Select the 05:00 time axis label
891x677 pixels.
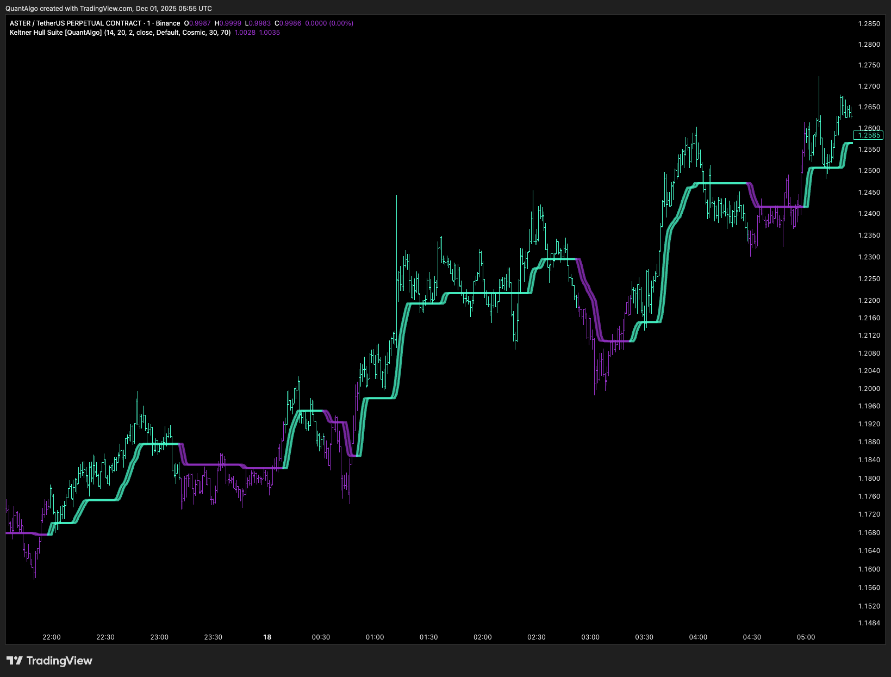[806, 637]
